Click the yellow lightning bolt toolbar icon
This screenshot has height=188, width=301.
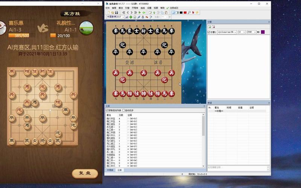coord(197,12)
